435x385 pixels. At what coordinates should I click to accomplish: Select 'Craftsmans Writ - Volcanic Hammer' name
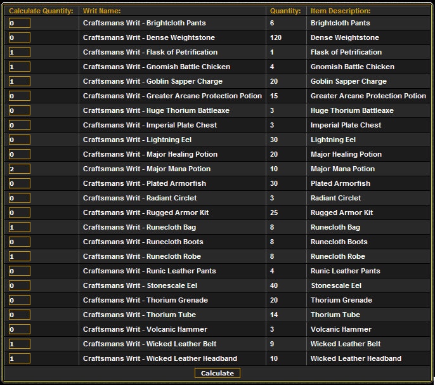145,329
